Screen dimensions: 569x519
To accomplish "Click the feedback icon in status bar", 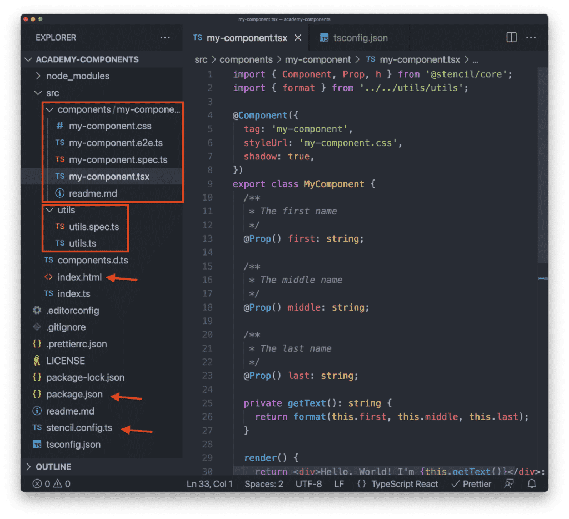I will pyautogui.click(x=508, y=484).
